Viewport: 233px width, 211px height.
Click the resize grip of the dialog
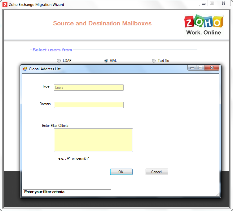pos(218,194)
